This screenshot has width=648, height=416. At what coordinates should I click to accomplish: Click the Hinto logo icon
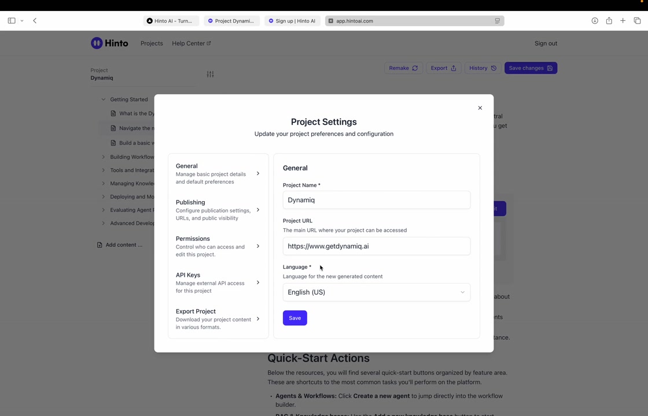click(97, 43)
